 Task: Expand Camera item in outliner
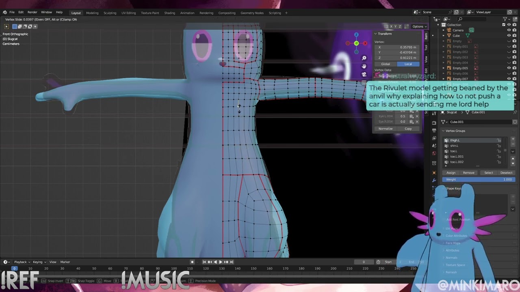tap(444, 30)
